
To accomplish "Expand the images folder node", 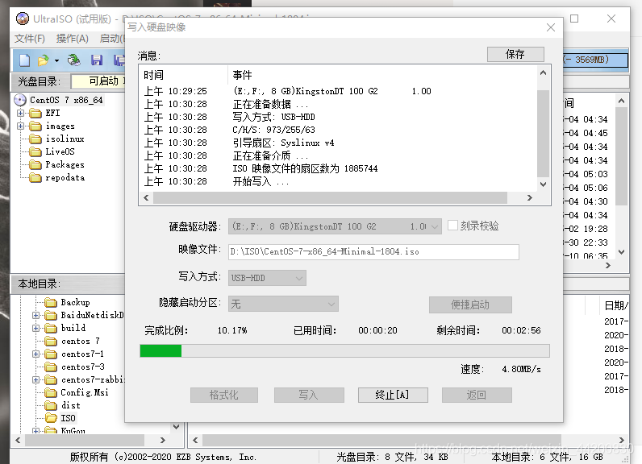I will point(20,126).
